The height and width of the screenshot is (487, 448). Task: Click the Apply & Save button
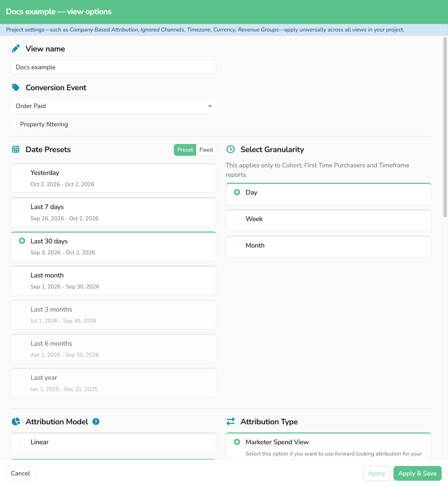417,473
